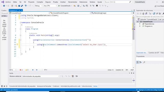Open the Proyecto menu

(x=31, y=2)
